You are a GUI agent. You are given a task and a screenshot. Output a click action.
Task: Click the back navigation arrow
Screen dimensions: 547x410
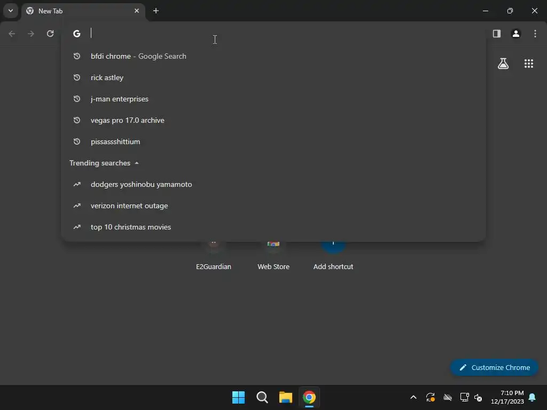pyautogui.click(x=12, y=34)
